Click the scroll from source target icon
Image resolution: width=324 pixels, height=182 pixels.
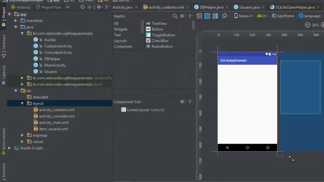coord(83,7)
